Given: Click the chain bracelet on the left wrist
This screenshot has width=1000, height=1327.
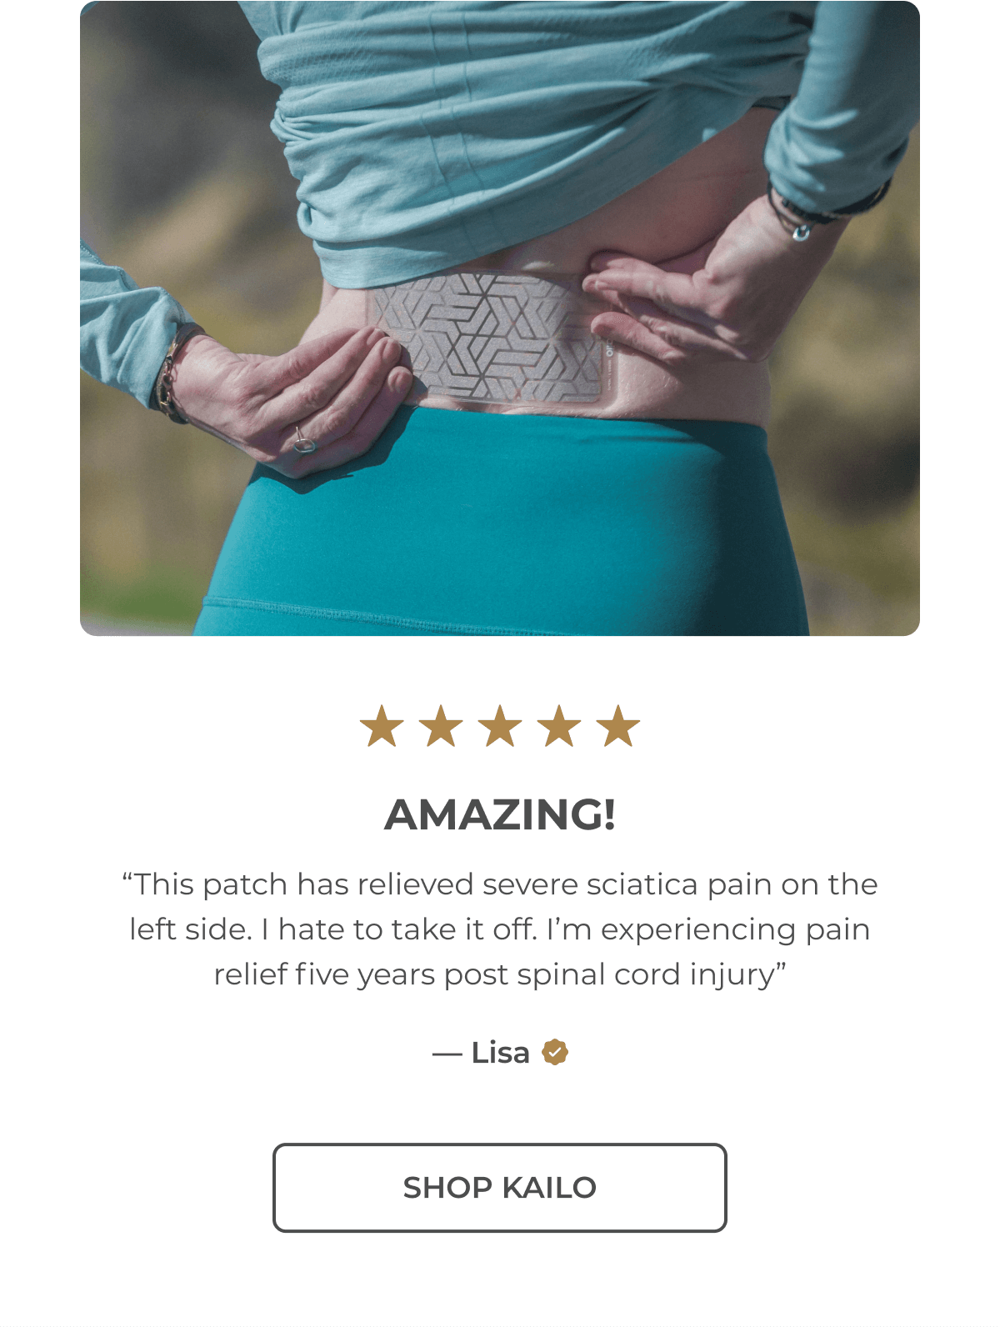Looking at the screenshot, I should pyautogui.click(x=171, y=373).
